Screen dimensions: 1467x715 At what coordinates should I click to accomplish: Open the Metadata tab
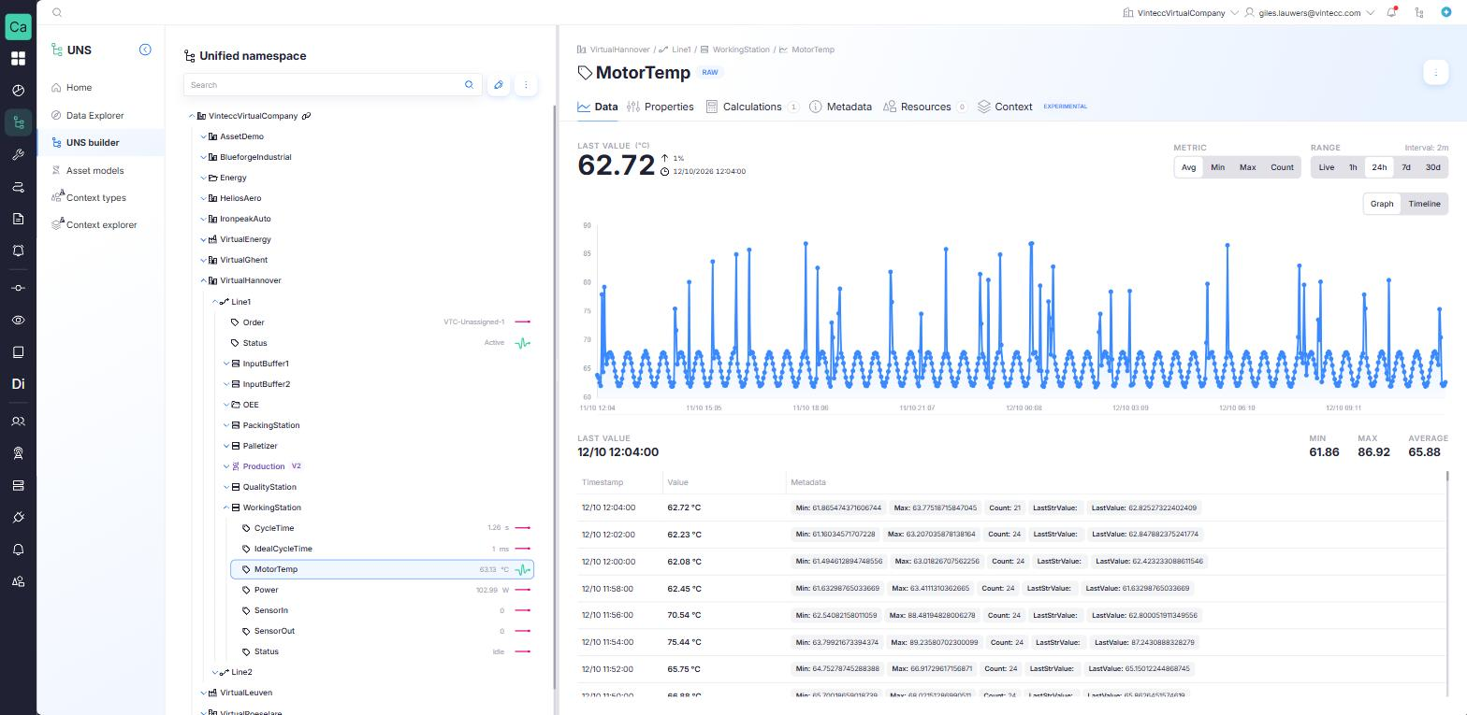tap(840, 107)
